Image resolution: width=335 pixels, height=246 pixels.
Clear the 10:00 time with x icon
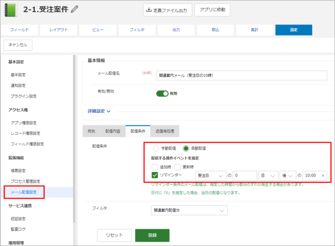tap(323, 176)
